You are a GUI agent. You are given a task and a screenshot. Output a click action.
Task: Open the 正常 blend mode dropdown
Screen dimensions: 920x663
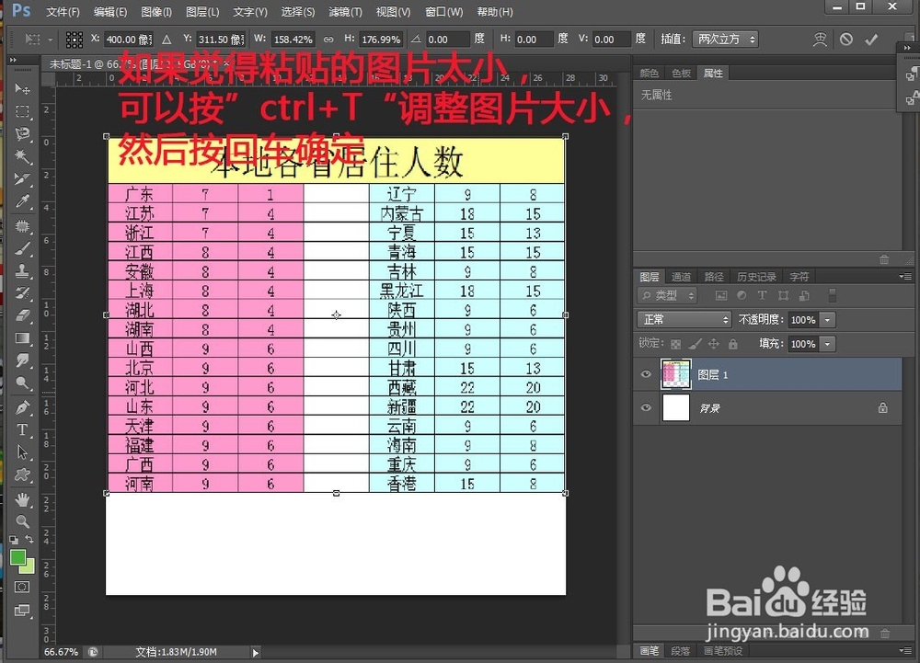[x=684, y=319]
